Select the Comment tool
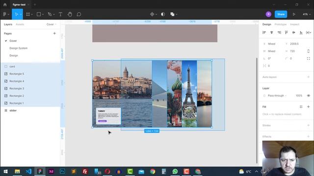Image resolution: width=314 pixels, height=176 pixels. coord(79,14)
